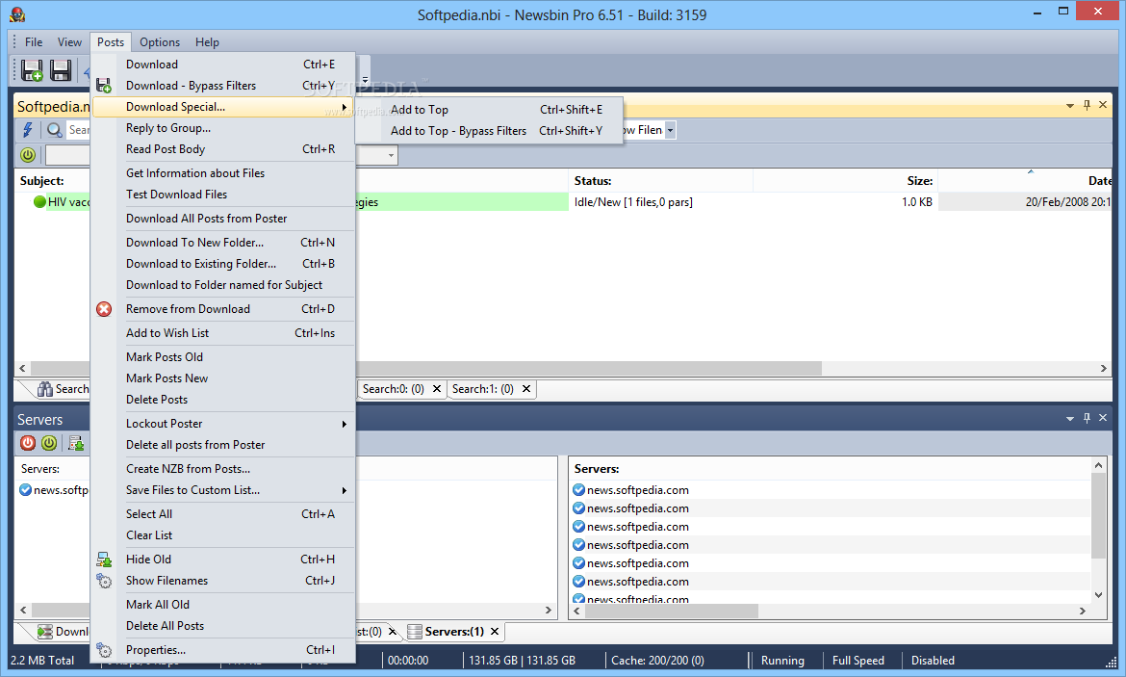Choose Create NZB from Posts...

click(224, 469)
